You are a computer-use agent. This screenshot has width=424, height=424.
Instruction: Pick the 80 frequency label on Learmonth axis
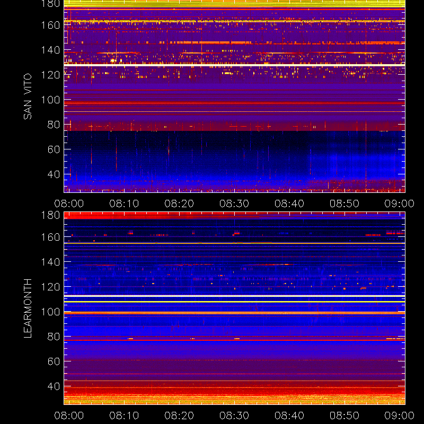click(x=54, y=337)
